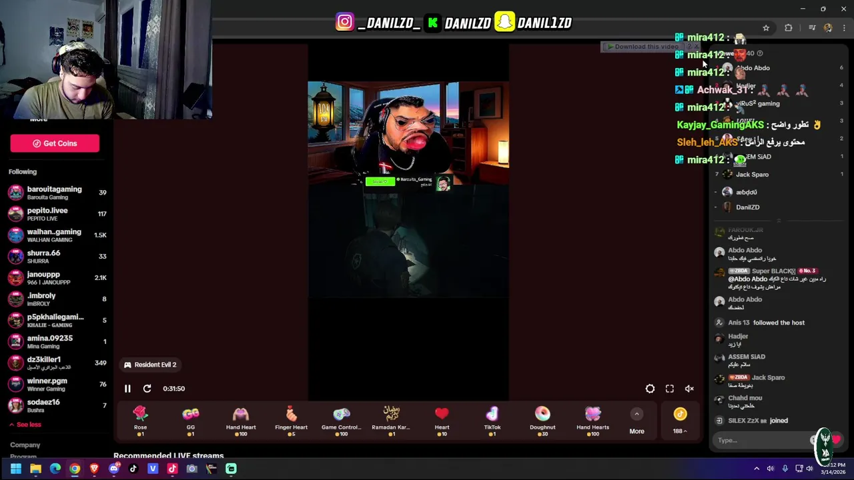Show hidden system tray icons
Image resolution: width=854 pixels, height=480 pixels.
pos(757,469)
